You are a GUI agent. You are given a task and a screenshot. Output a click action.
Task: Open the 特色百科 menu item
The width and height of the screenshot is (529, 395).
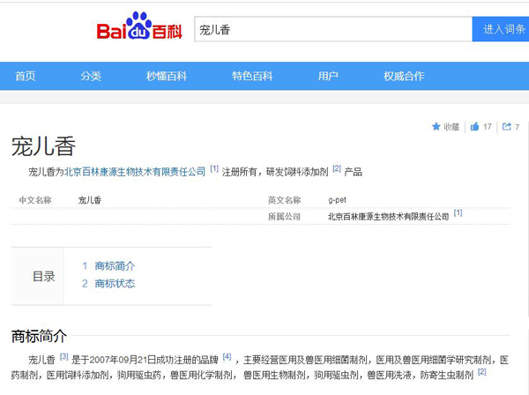click(x=252, y=76)
